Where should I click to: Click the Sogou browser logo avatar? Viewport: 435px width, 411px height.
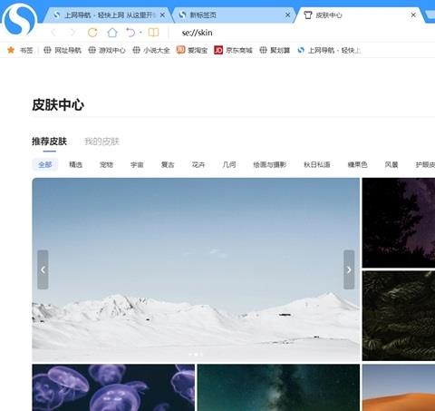[x=20, y=20]
